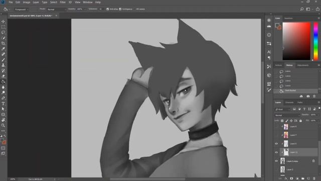Hide Layer 2 copy with eye icon
The width and height of the screenshot is (321, 181).
[276, 161]
